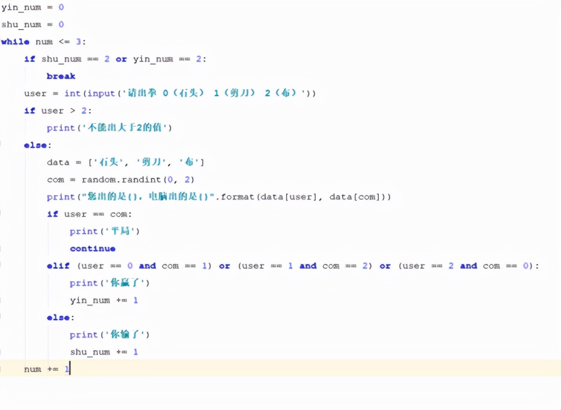Click '布' in the data list
The width and height of the screenshot is (561, 410).
pos(190,162)
